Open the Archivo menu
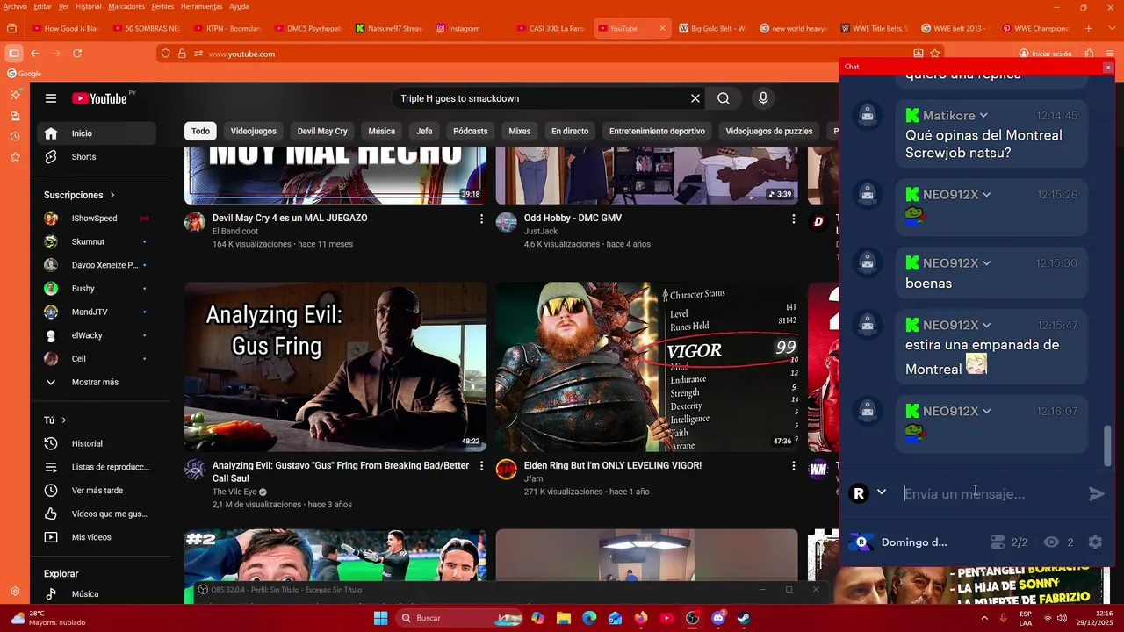The width and height of the screenshot is (1124, 632). coord(15,6)
